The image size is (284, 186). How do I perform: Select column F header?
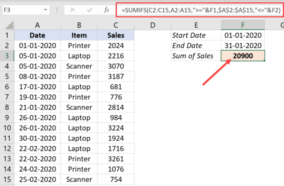pyautogui.click(x=243, y=26)
